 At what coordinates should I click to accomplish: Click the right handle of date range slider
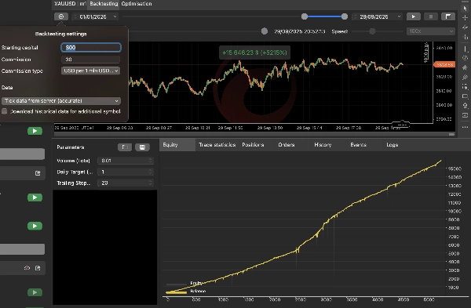point(345,16)
